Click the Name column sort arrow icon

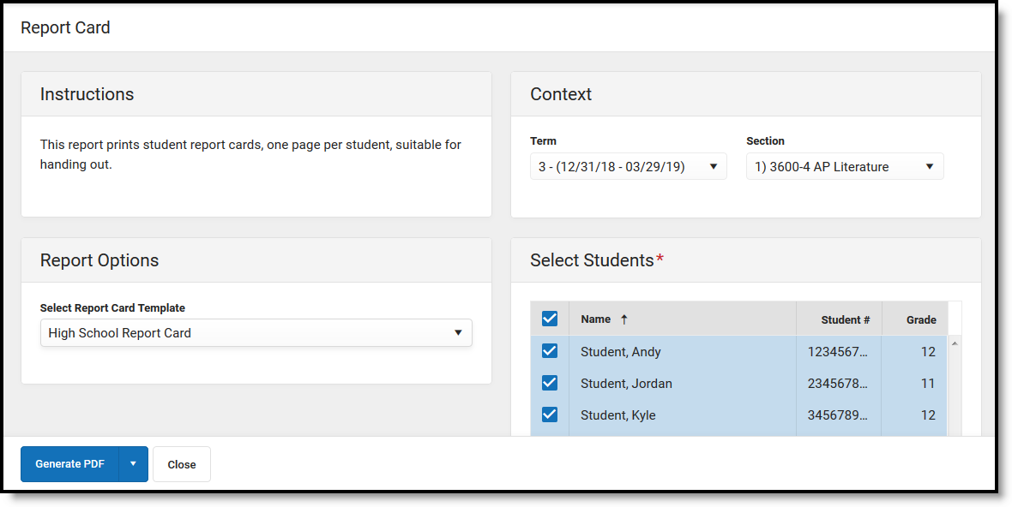(624, 319)
